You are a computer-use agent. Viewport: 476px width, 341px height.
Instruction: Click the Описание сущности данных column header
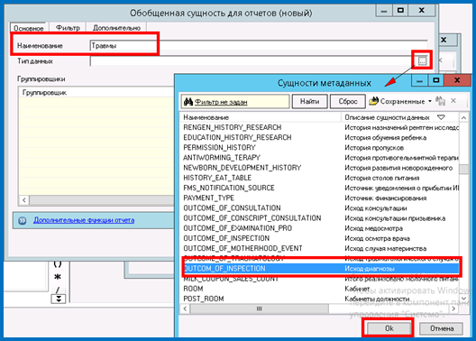pos(400,117)
